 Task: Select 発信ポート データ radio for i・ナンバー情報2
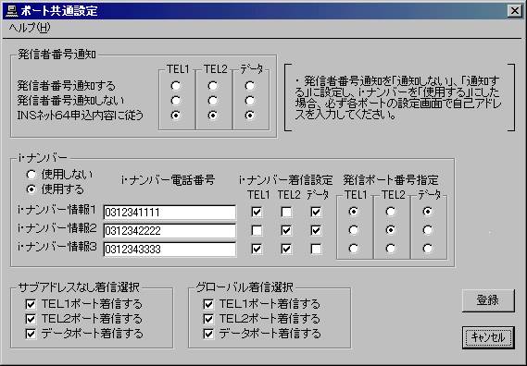click(428, 230)
